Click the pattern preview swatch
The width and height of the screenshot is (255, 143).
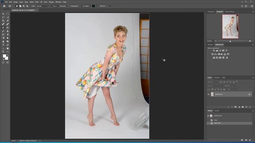(x=93, y=6)
